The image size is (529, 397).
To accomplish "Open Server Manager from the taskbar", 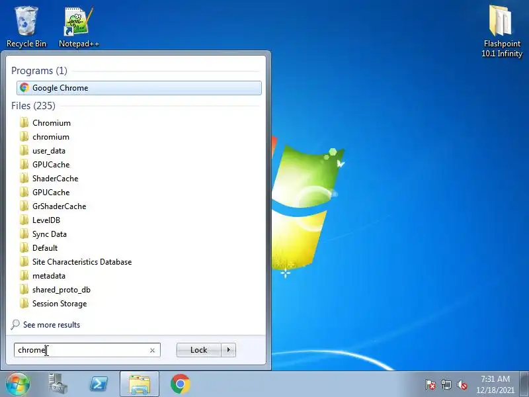I will coord(58,384).
